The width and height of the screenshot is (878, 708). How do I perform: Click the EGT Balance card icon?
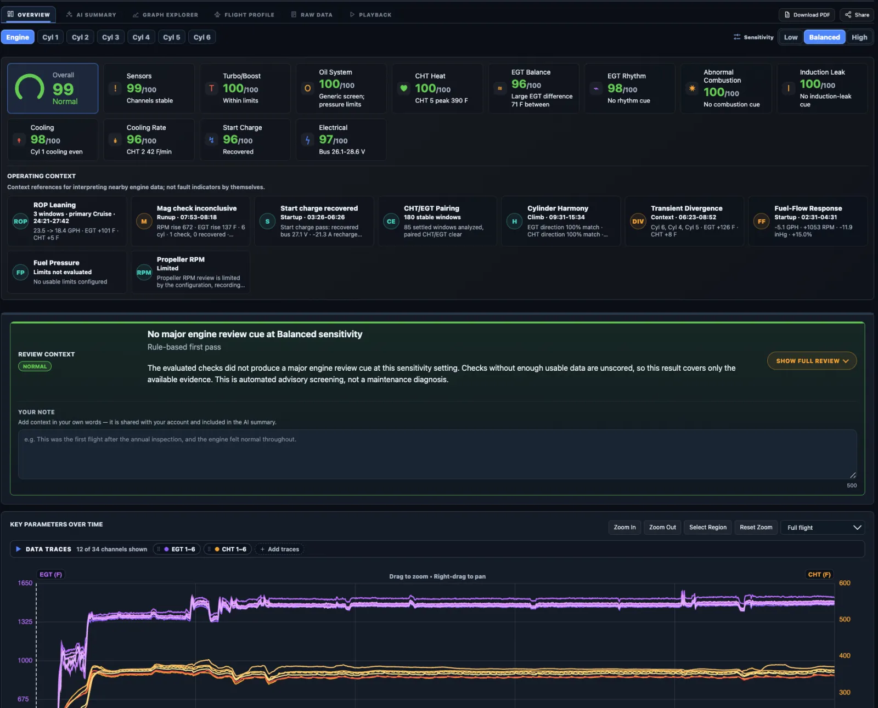tap(500, 88)
